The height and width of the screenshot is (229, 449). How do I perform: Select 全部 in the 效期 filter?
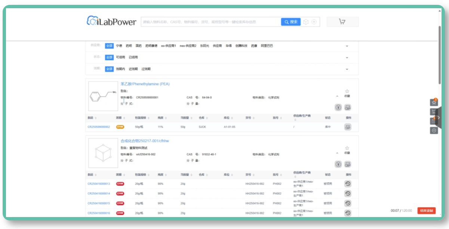click(x=109, y=69)
